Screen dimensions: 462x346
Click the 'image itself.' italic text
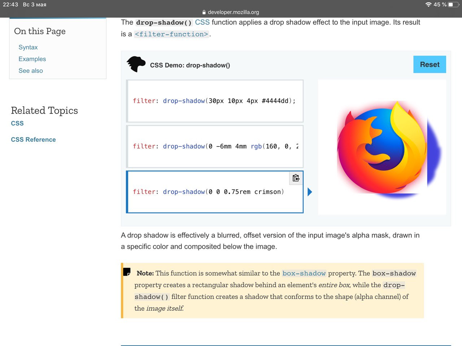[165, 308]
